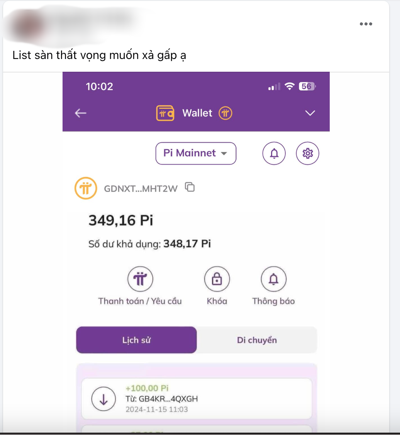The height and width of the screenshot is (435, 400).
Task: Click the blurred poster profile avatar
Action: coord(26,25)
